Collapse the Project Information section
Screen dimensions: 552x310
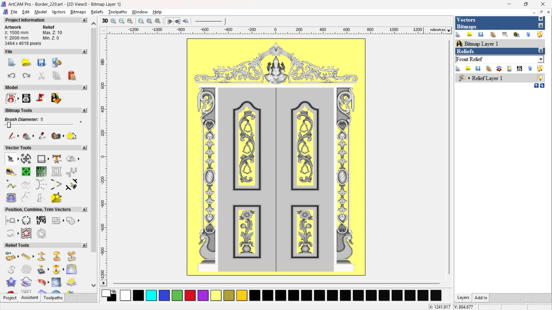(x=84, y=20)
